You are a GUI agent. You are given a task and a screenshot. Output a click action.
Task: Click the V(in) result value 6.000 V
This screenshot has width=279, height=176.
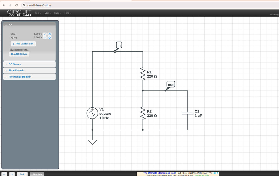coord(38,34)
